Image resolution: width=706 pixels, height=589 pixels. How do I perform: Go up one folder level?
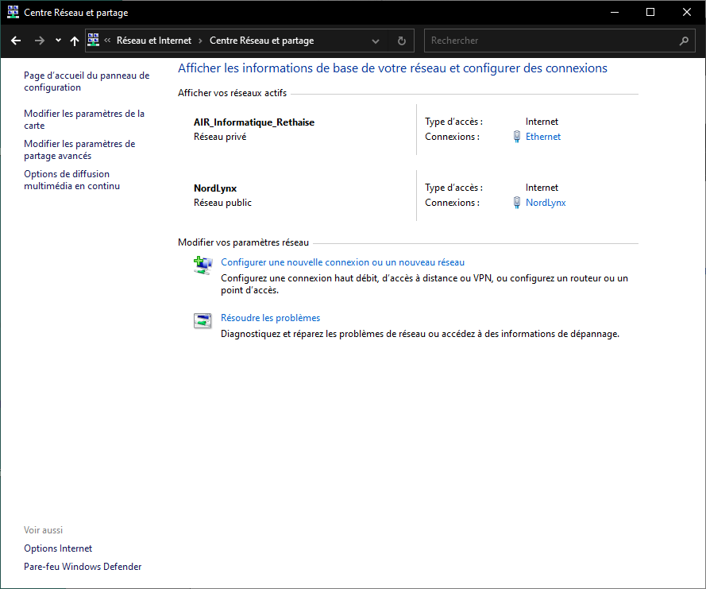click(x=75, y=41)
